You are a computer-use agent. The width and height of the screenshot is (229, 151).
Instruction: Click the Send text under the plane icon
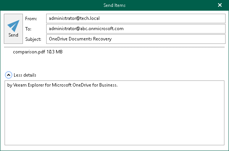tap(13, 35)
